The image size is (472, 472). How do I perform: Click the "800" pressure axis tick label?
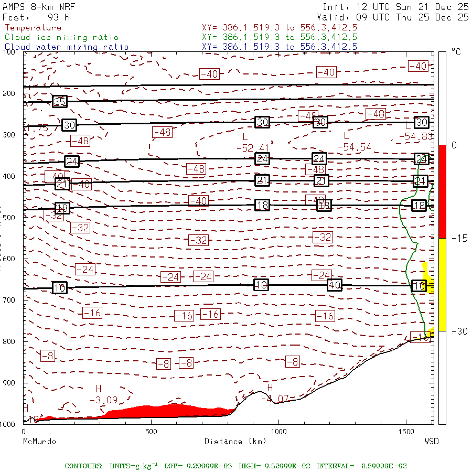point(9,341)
